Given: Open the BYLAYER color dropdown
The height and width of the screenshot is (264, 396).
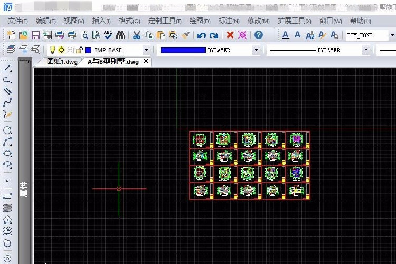Looking at the screenshot, I should point(256,50).
